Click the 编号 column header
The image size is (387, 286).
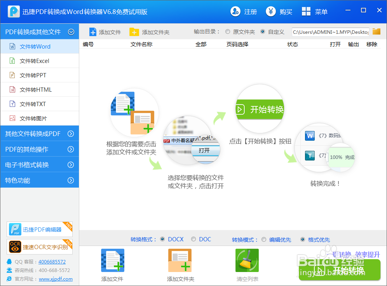[88, 44]
